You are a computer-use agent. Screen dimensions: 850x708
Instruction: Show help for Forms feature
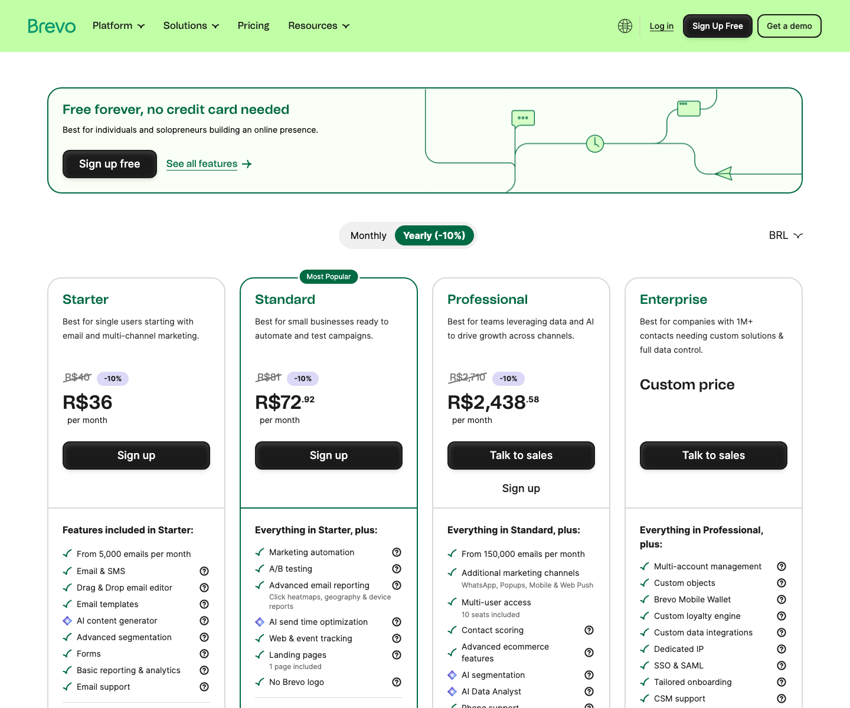(204, 654)
